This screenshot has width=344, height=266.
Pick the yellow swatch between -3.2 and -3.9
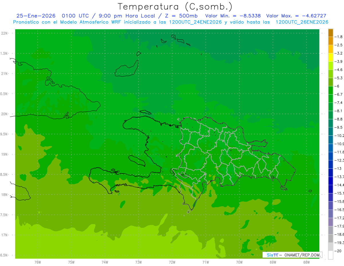tap(331, 57)
